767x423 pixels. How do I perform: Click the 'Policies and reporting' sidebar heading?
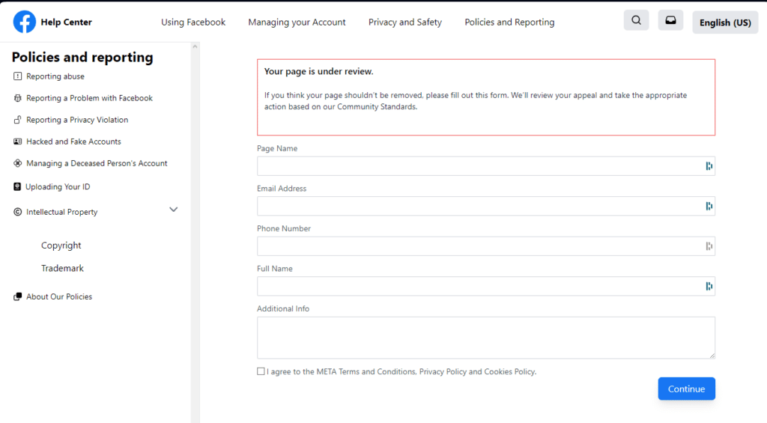(x=82, y=57)
